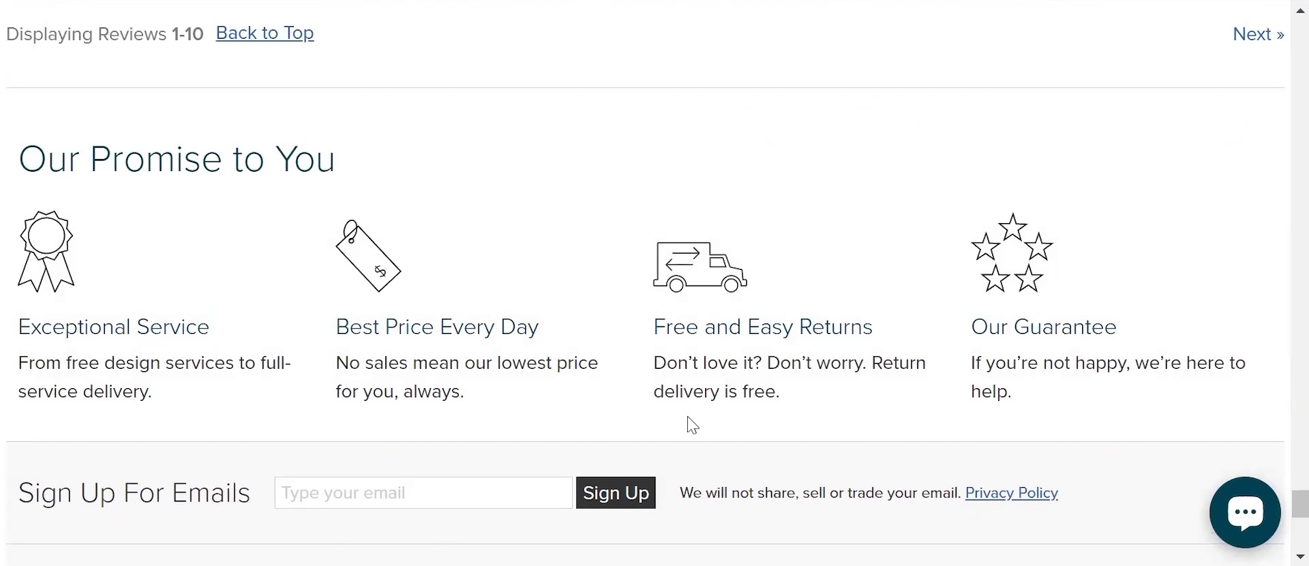The height and width of the screenshot is (566, 1309).
Task: Click the 'Our Promise to You' title
Action: tap(177, 159)
